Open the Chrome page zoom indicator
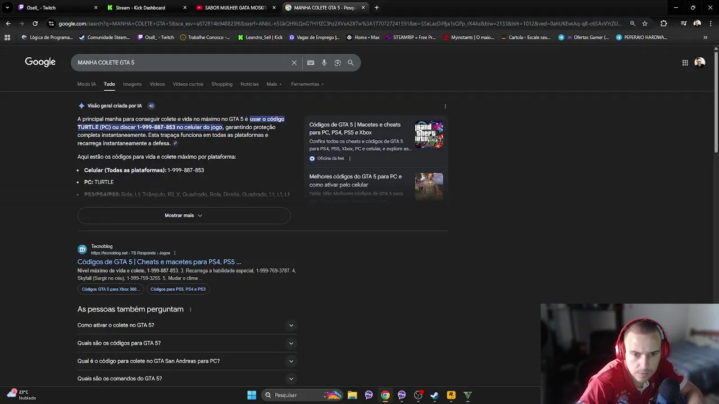This screenshot has height=404, width=719. coord(632,24)
